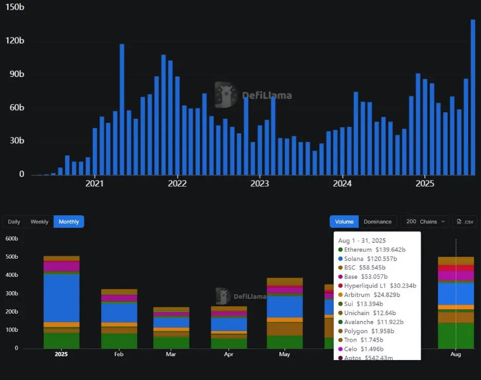Click the orange Arbitrum legend dot
Screen dimensions: 481x380
340,295
